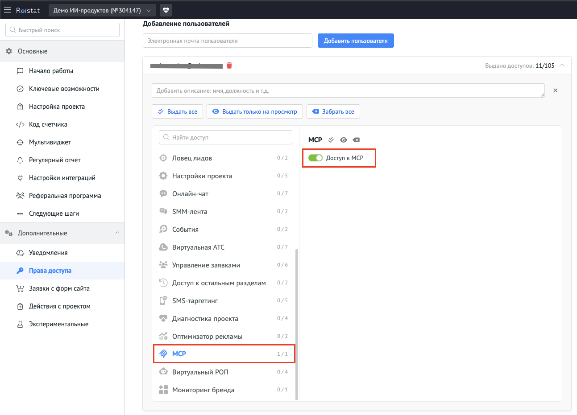Collapse the user access panel chevron
Viewport: 577px width, 415px height.
[562, 66]
